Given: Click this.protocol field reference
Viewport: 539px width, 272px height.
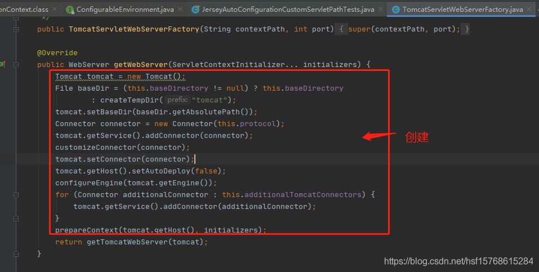Looking at the screenshot, I should 247,123.
